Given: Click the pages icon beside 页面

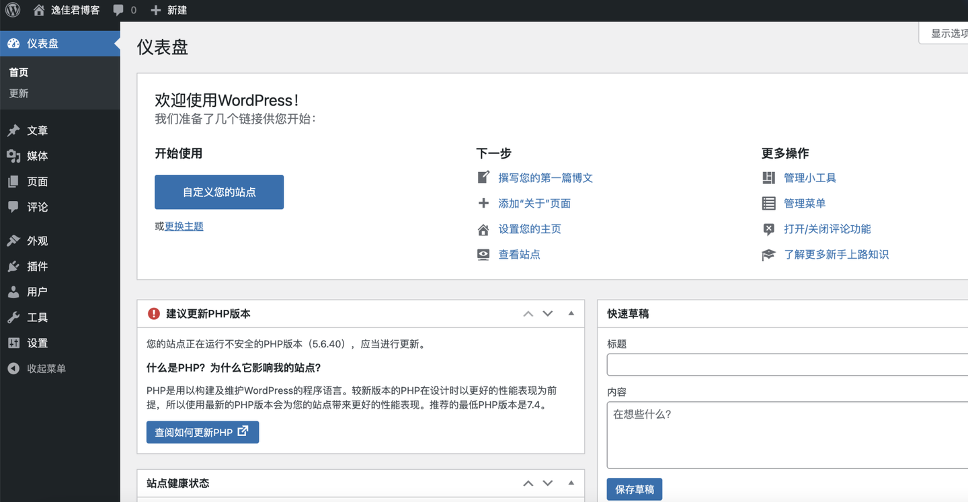Looking at the screenshot, I should tap(13, 181).
